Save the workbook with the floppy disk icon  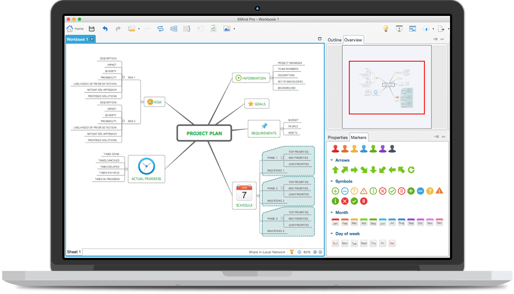point(91,28)
